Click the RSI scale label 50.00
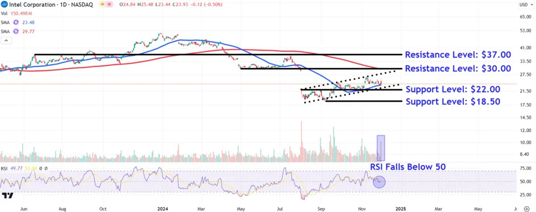 525,182
